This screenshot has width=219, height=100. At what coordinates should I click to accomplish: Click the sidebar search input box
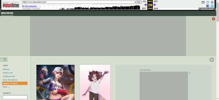[15, 97]
